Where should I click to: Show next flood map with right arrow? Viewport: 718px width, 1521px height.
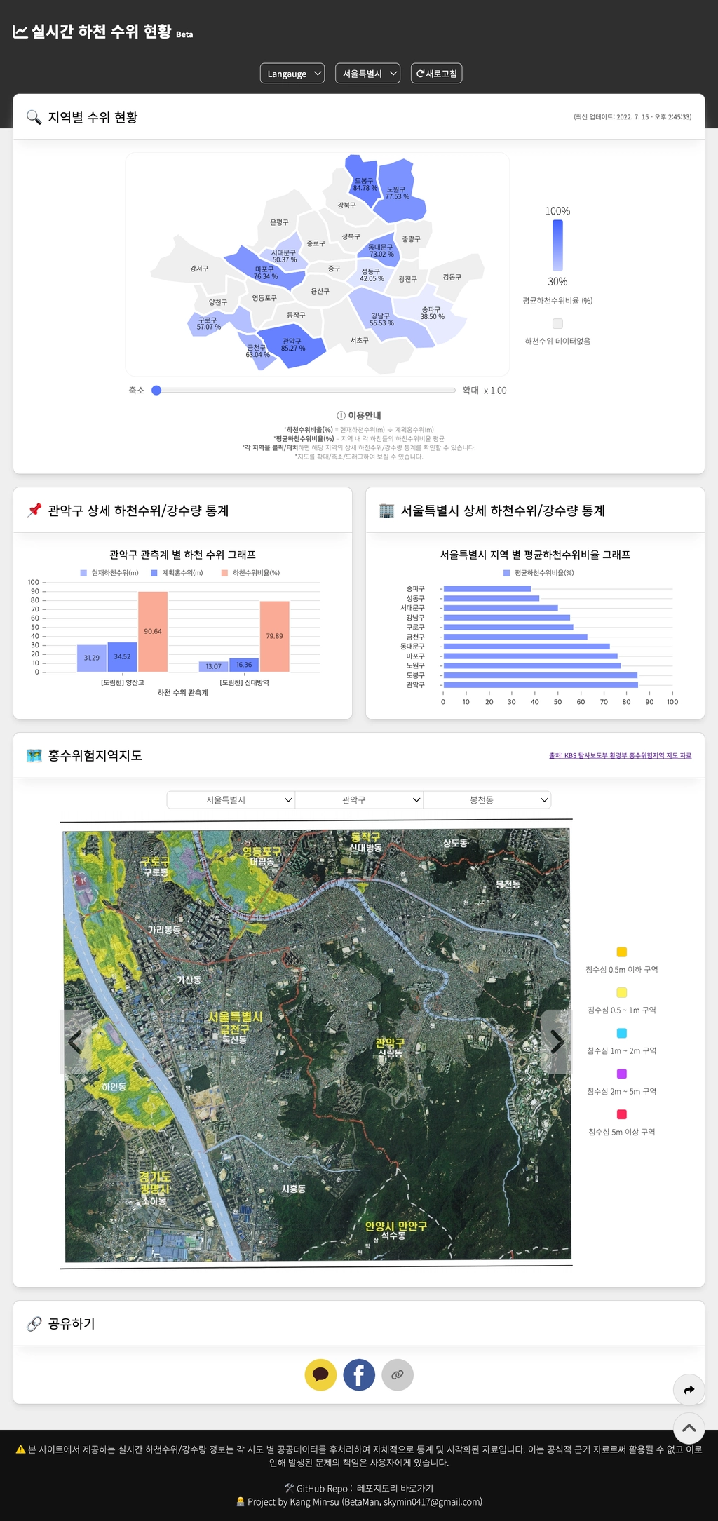click(557, 1041)
